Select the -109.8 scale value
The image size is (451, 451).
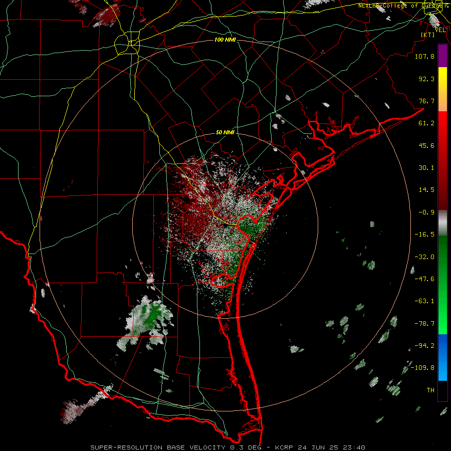pos(422,368)
